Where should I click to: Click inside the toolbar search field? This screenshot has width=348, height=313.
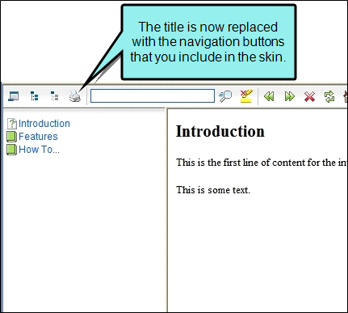(153, 96)
